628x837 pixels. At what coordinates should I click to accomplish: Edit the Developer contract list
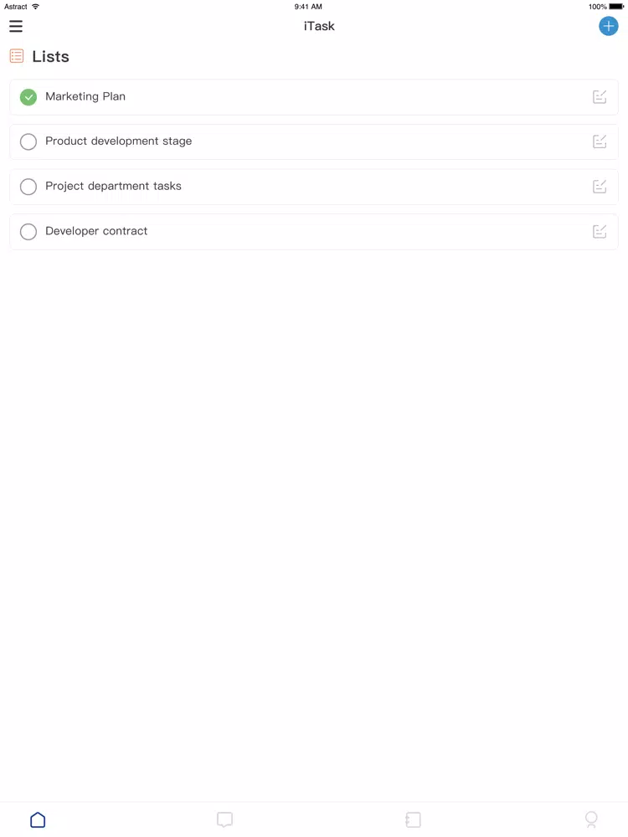pos(600,231)
